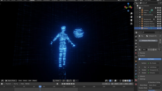Select the Hologram Main Shader material slot
The width and height of the screenshot is (162, 91).
pyautogui.click(x=148, y=40)
